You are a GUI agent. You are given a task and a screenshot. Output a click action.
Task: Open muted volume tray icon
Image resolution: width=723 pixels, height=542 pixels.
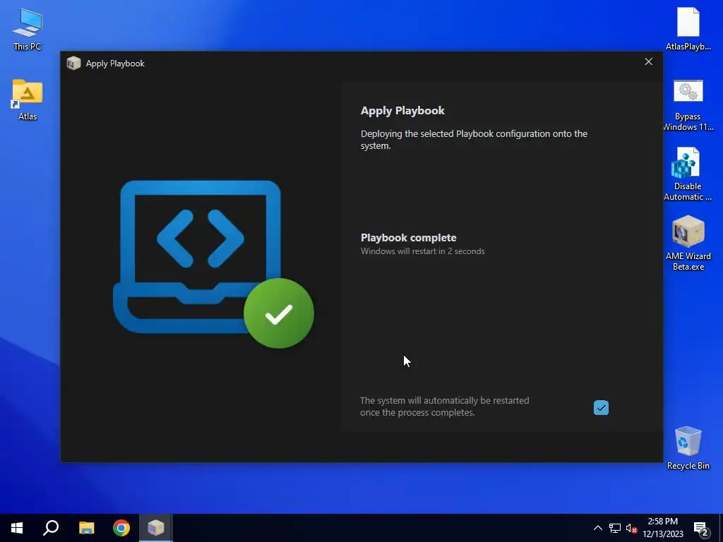[631, 528]
